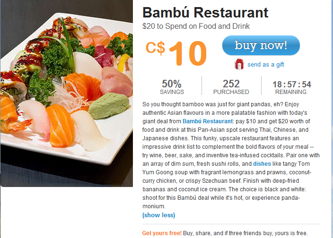Click the REMAINING label under the countdown
This screenshot has height=238, width=333.
292,92
